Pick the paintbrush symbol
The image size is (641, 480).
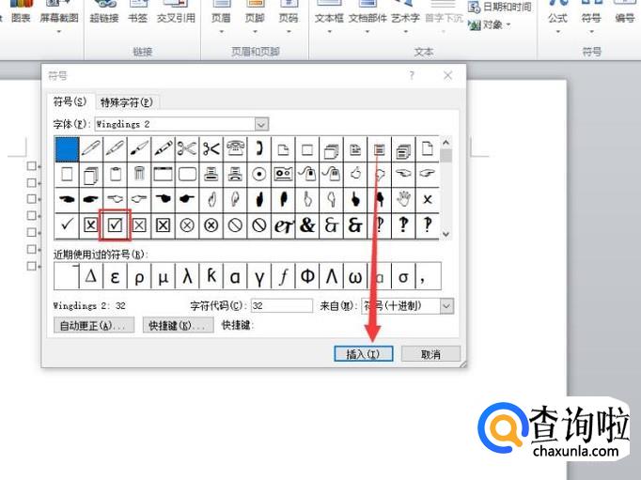pos(139,148)
